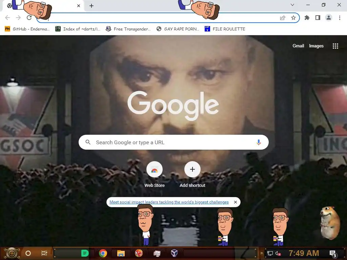
Task: Toggle the Chrome side panel
Action: point(318,18)
